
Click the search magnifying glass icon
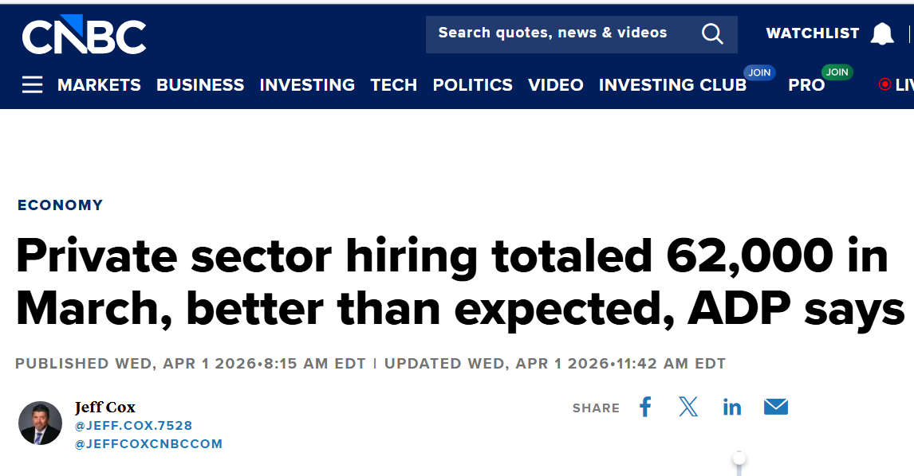click(711, 33)
